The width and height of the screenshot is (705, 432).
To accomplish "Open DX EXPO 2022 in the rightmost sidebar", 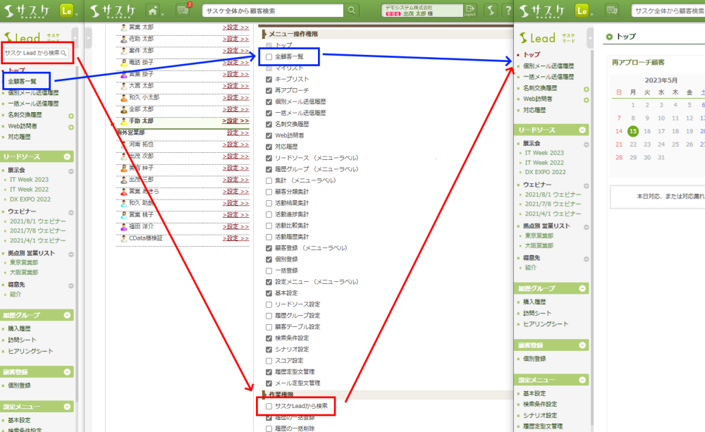I will pyautogui.click(x=546, y=172).
